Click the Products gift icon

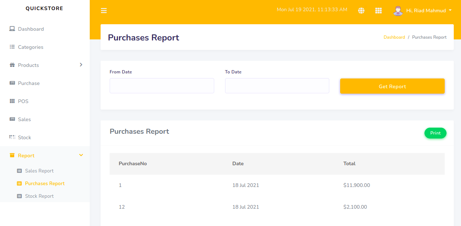tap(12, 65)
